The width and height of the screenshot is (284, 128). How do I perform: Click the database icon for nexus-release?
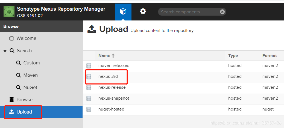[x=89, y=88]
